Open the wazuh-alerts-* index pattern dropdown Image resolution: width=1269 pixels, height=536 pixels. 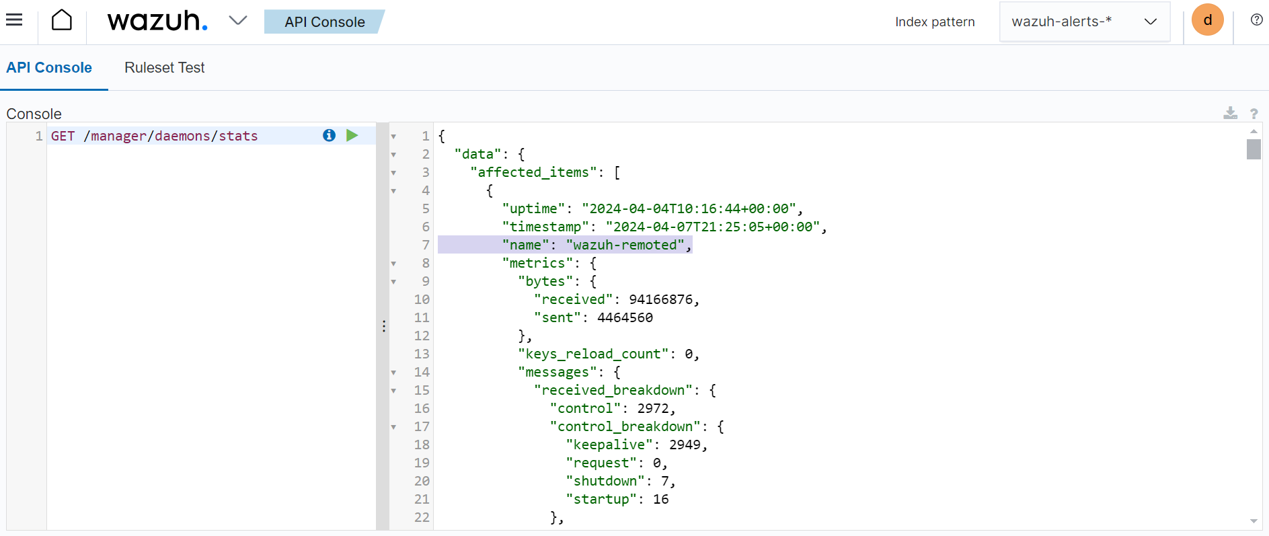[1084, 22]
